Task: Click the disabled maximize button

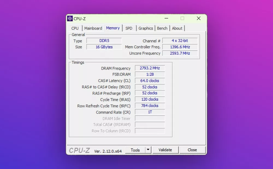Action: pos(182,18)
